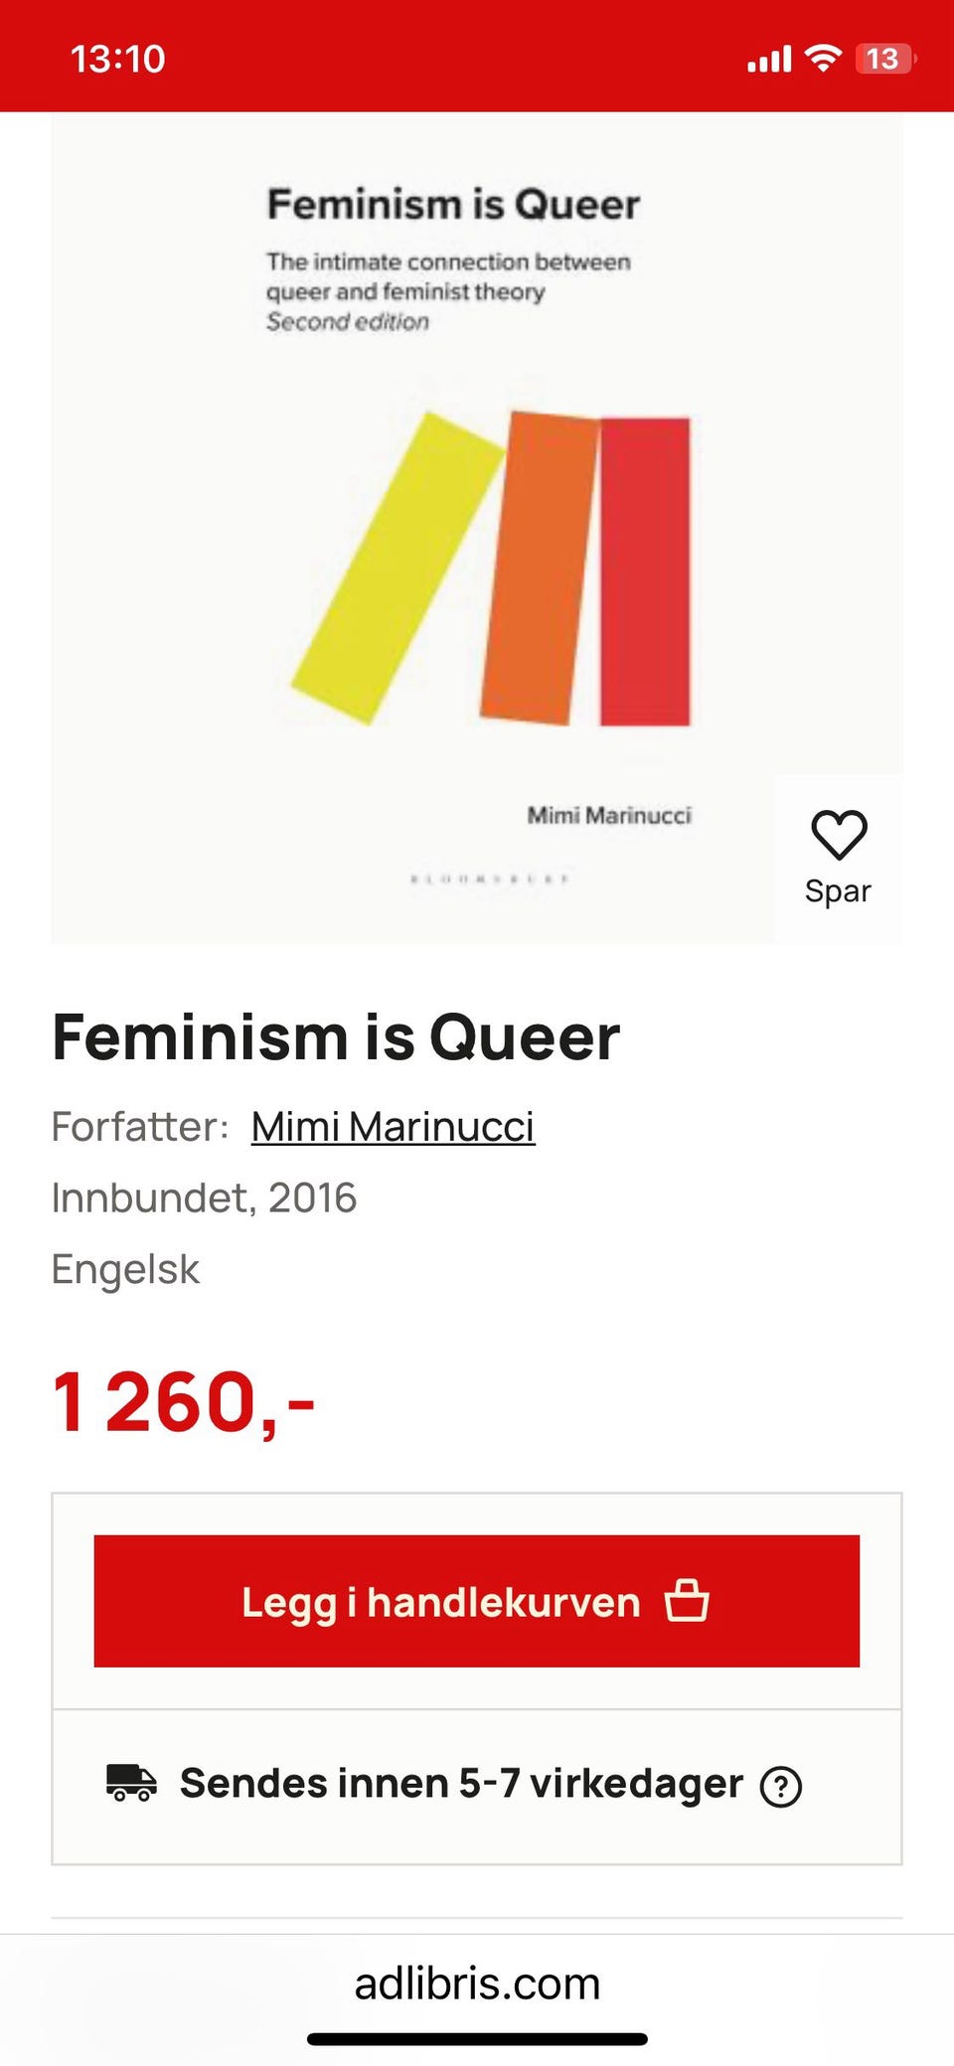Tap the heart icon to save book
Viewport: 954px width, 2066px height.
click(x=839, y=834)
